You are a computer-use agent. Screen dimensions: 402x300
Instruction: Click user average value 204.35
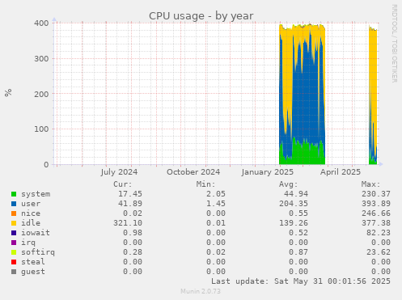(294, 204)
